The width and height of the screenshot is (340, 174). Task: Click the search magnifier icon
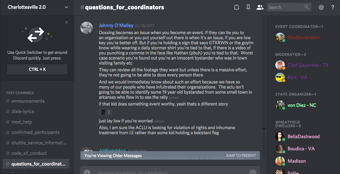click(306, 7)
